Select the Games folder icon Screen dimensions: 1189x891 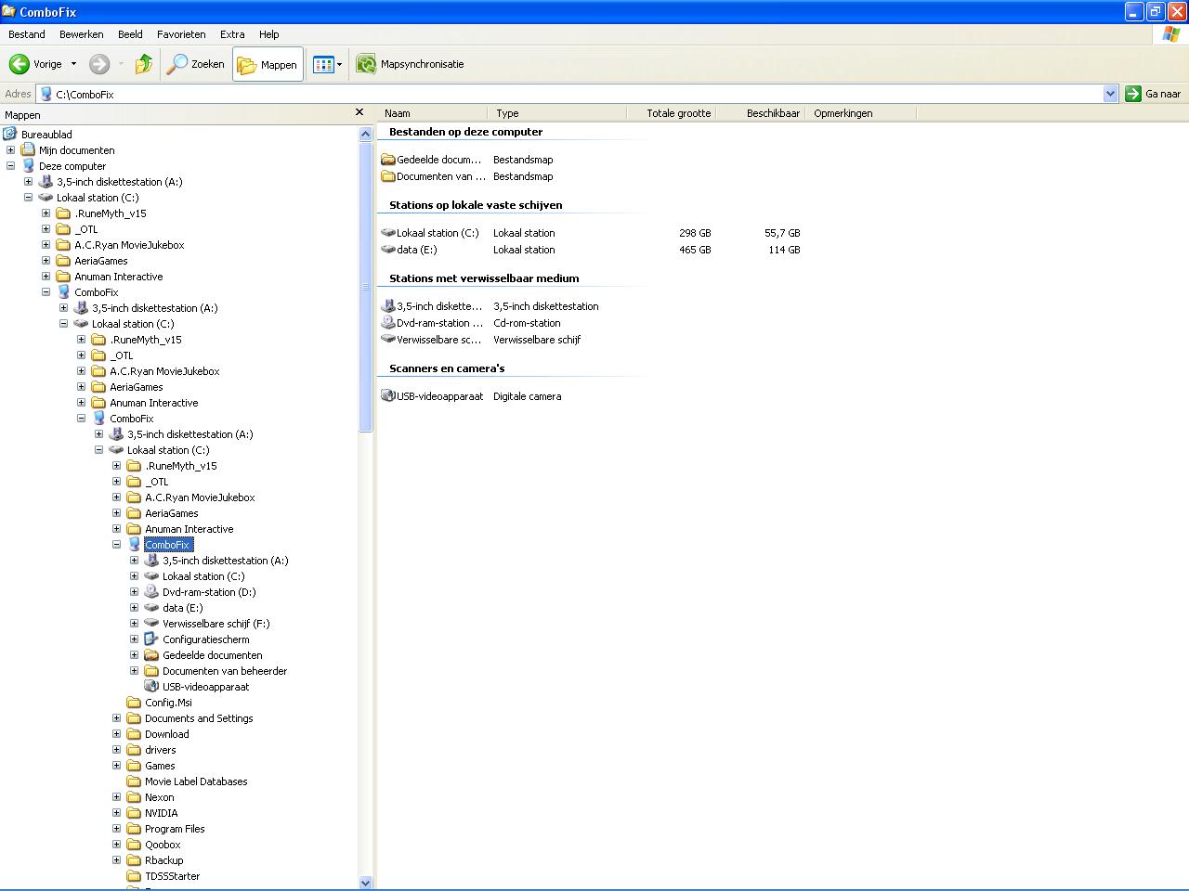[134, 766]
